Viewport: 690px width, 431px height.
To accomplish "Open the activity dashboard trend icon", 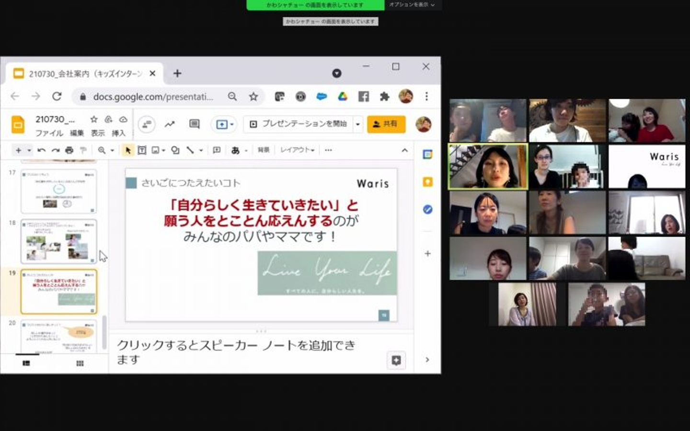I will pos(170,124).
